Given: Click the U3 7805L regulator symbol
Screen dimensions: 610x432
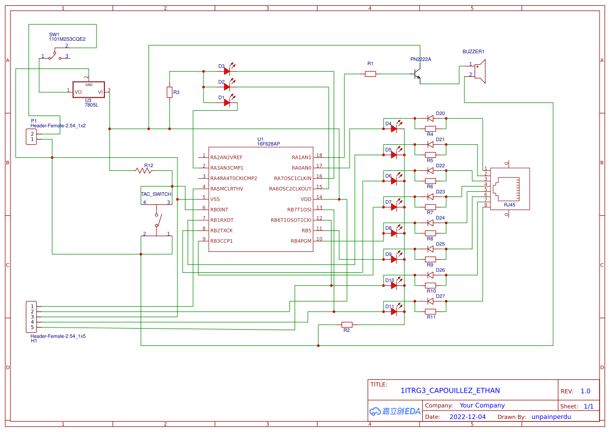Looking at the screenshot, I should 88,90.
